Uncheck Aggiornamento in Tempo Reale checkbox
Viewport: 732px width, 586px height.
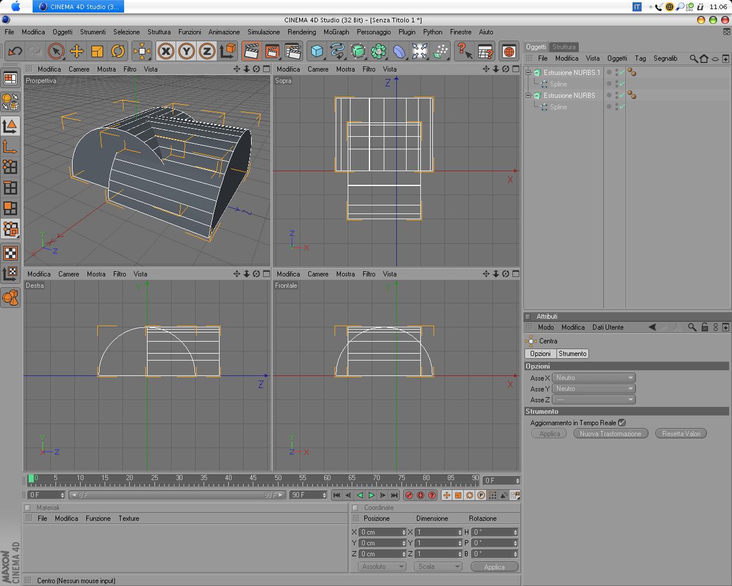click(x=622, y=423)
